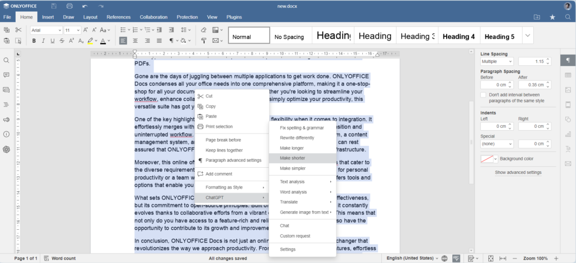Open the font name dropdown showing Arial
This screenshot has height=263, width=576.
click(46, 30)
